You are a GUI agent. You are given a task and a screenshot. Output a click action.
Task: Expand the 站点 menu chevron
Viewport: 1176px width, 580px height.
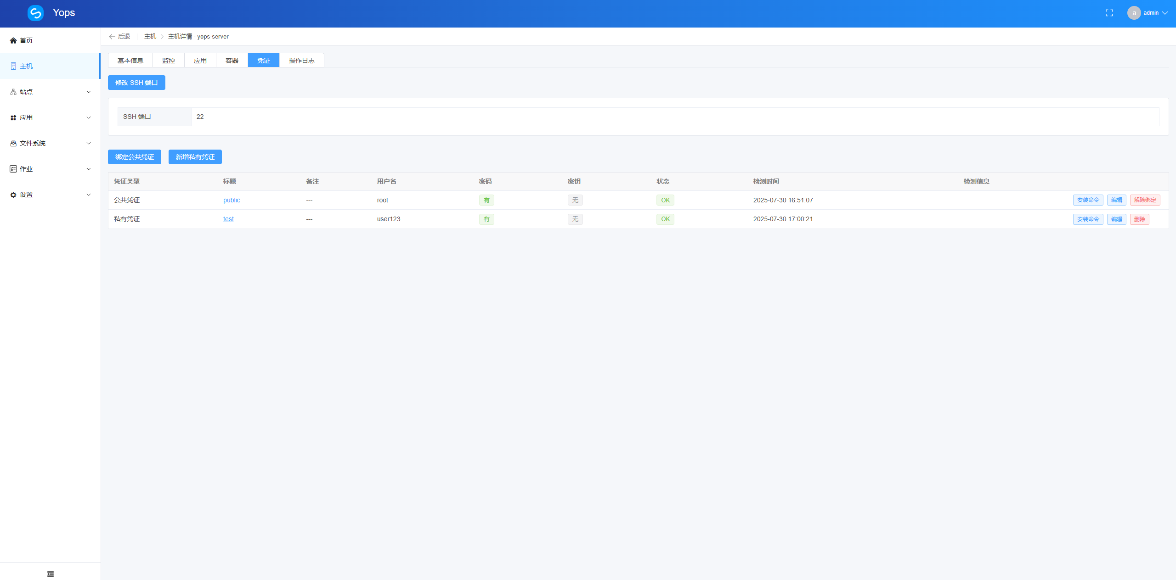pyautogui.click(x=89, y=92)
